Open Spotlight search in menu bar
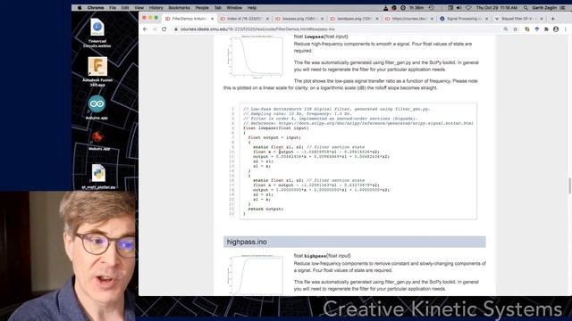Screen dimensions: 572x321 click(526, 8)
